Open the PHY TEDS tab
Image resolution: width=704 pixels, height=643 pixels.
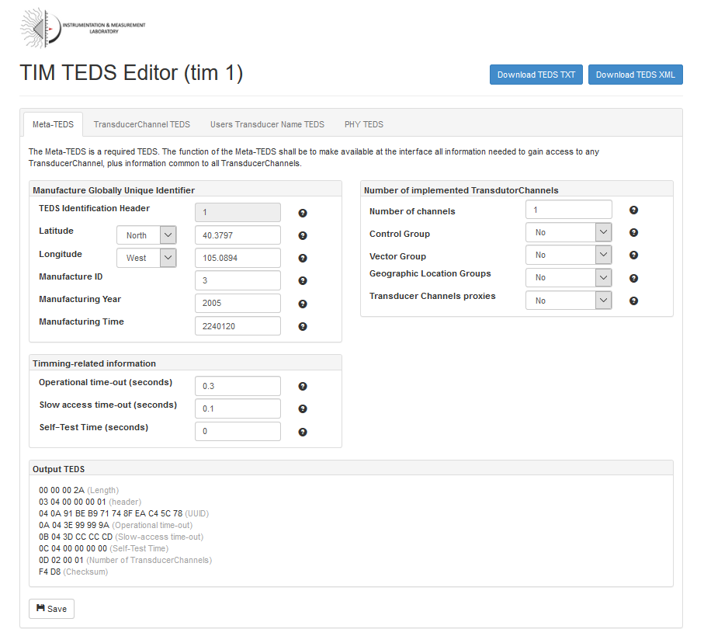pyautogui.click(x=363, y=124)
